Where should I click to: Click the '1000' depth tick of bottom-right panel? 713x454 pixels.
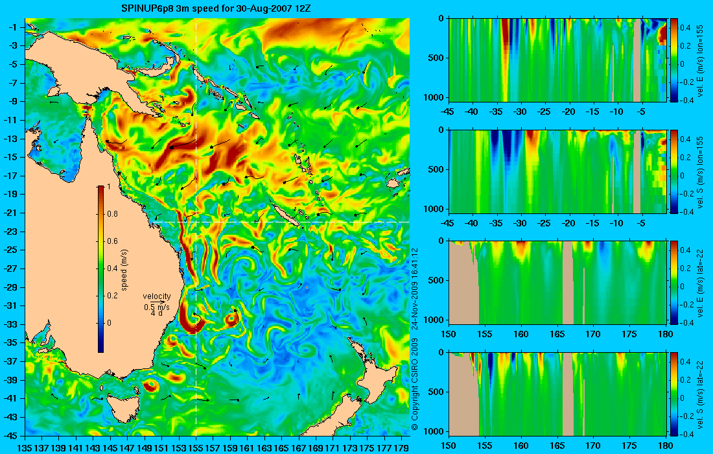click(x=434, y=431)
